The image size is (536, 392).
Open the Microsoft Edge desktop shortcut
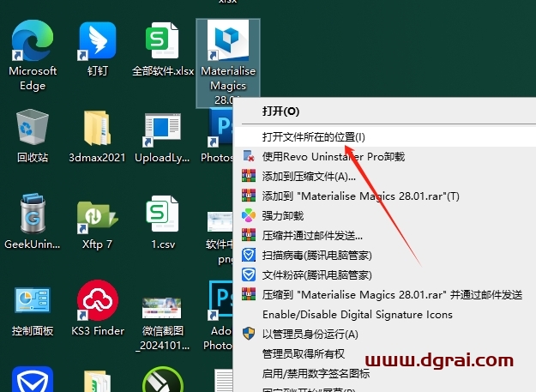pos(33,40)
